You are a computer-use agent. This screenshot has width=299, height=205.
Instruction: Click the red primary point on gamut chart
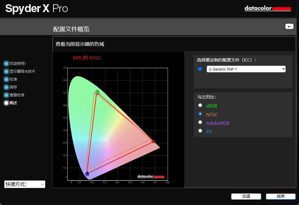tap(153, 141)
